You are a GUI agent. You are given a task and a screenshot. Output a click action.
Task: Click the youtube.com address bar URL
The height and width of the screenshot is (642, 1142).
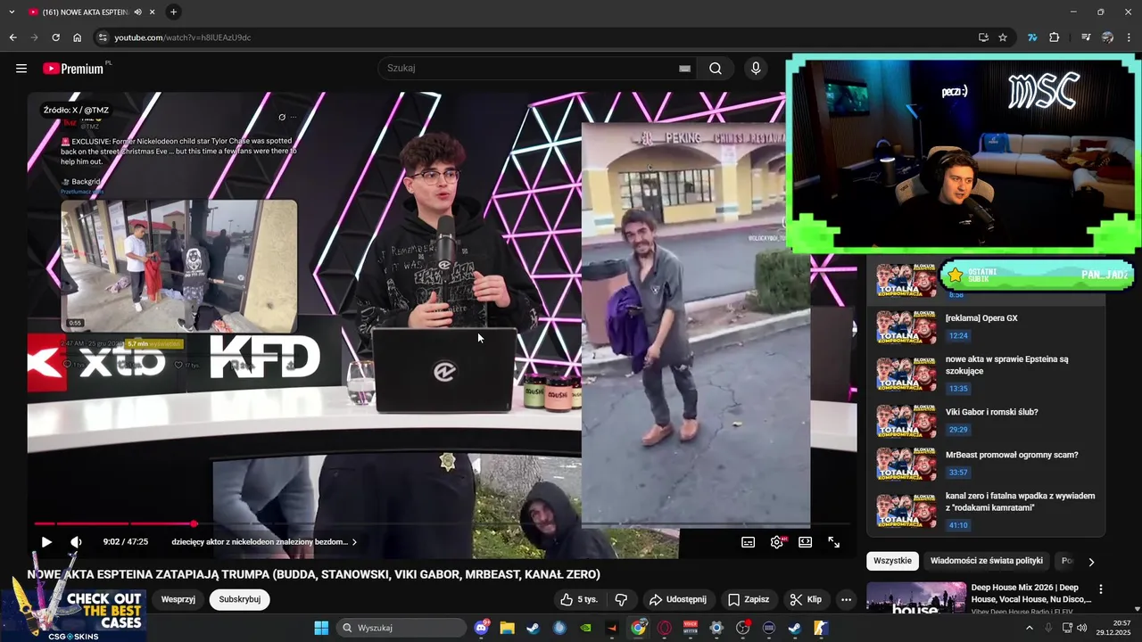click(182, 37)
